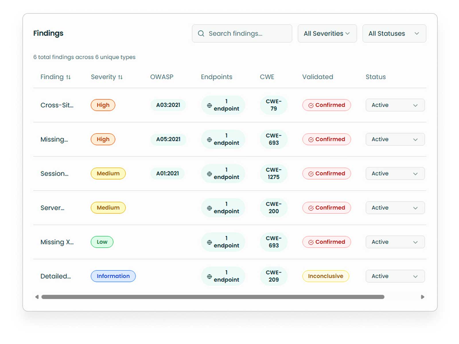459x344 pixels.
Task: Open the All Statuses dropdown
Action: point(394,33)
